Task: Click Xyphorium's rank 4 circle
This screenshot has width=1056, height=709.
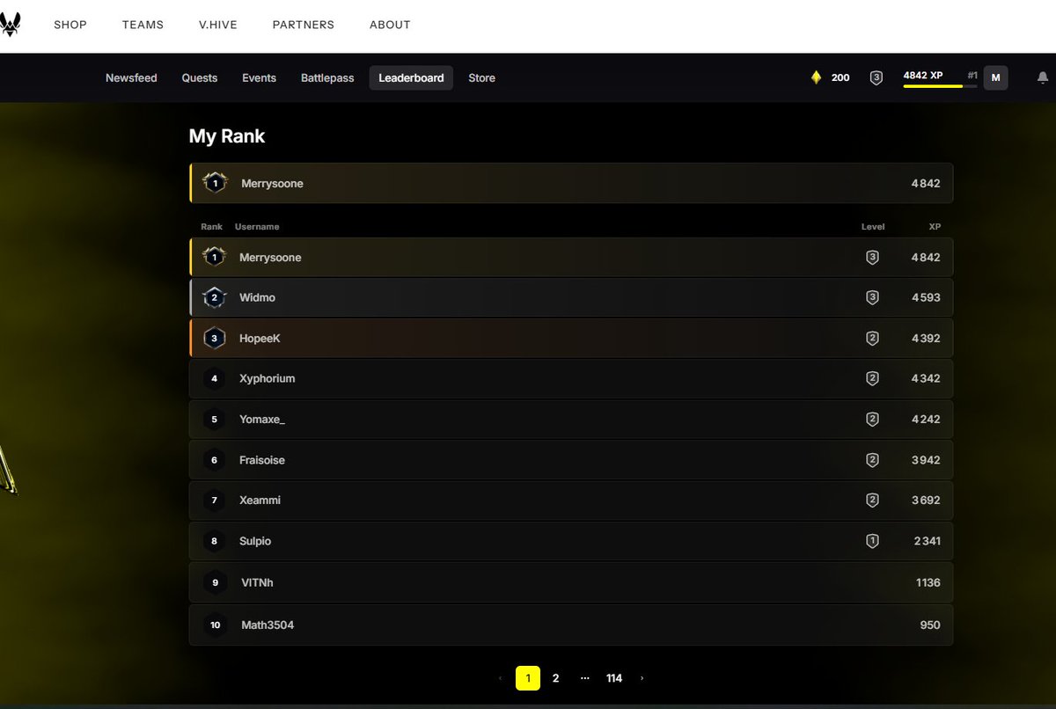Action: pos(214,378)
